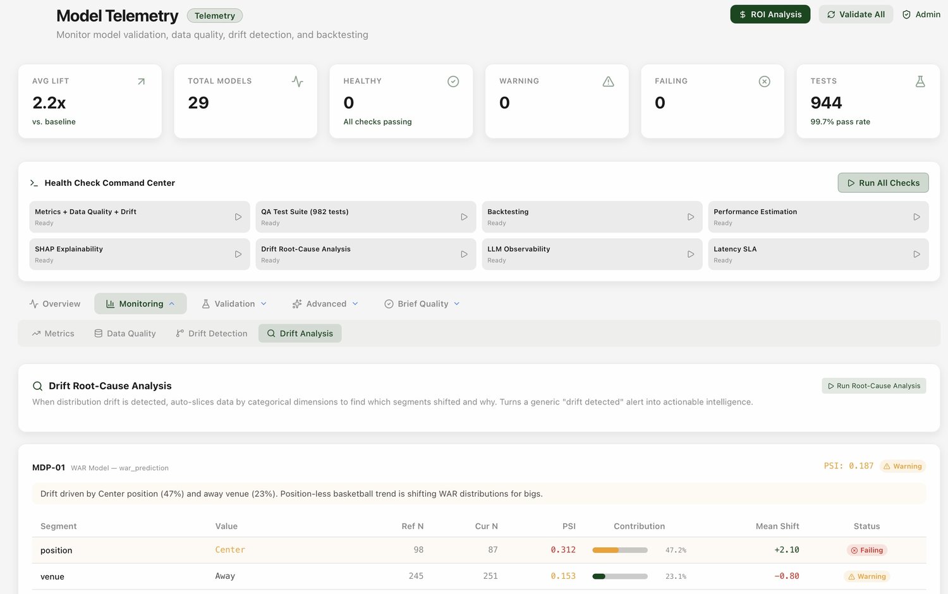Click the Warning status badge in venue row
This screenshot has height=594, width=948.
(867, 576)
